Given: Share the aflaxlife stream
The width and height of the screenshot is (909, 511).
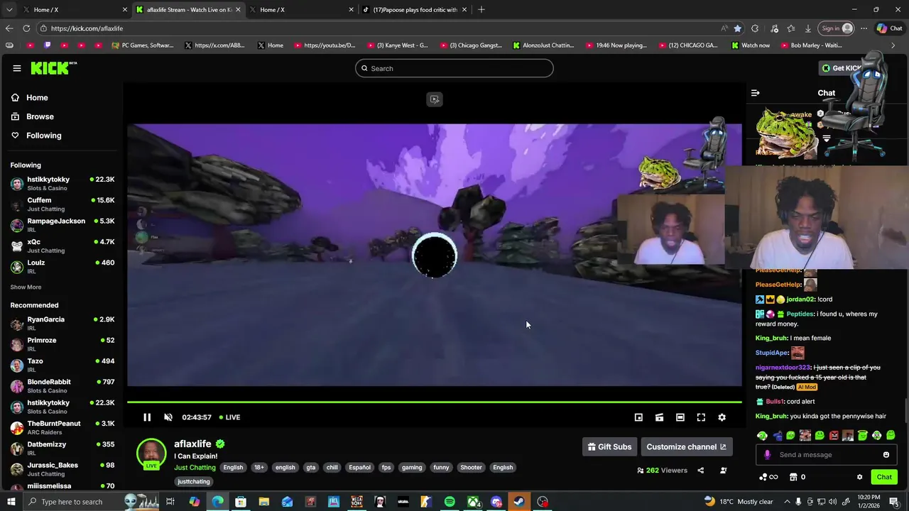Looking at the screenshot, I should click(701, 471).
